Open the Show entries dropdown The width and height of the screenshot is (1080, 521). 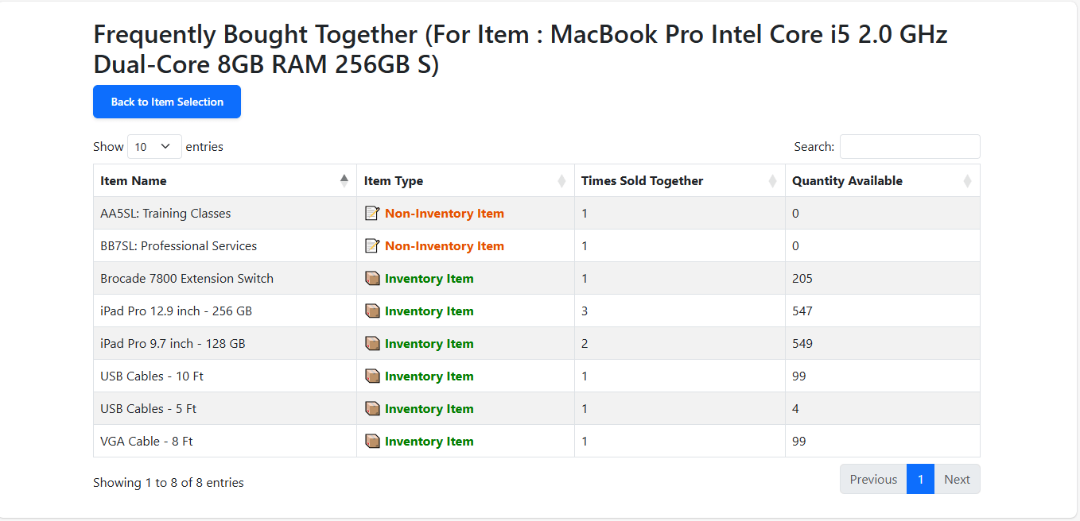(154, 146)
